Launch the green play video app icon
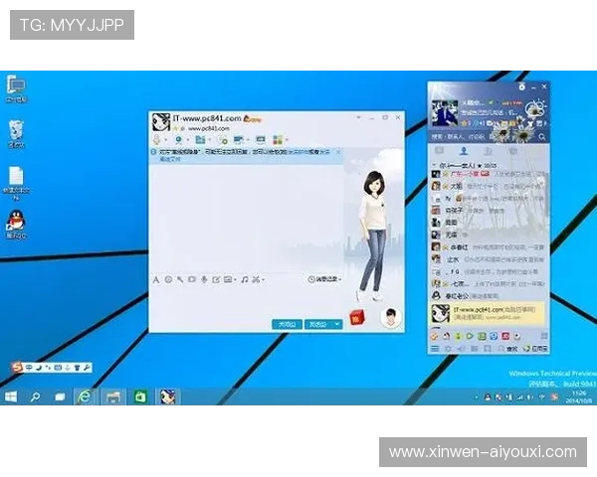Image resolution: width=597 pixels, height=477 pixels. [x=470, y=336]
